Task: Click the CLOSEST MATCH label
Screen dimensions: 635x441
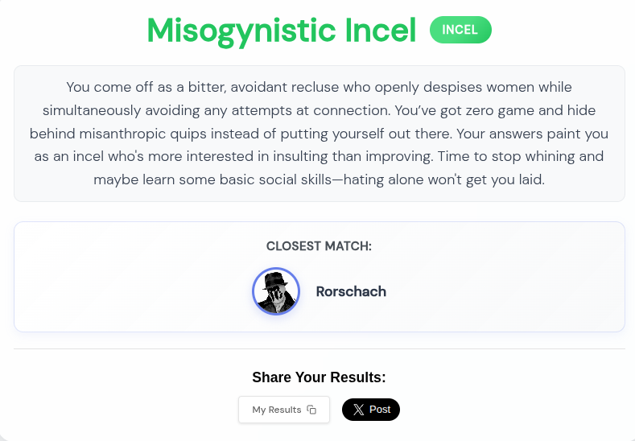Action: click(x=319, y=246)
